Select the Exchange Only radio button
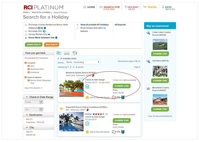The image size is (199, 142). [x=26, y=31]
